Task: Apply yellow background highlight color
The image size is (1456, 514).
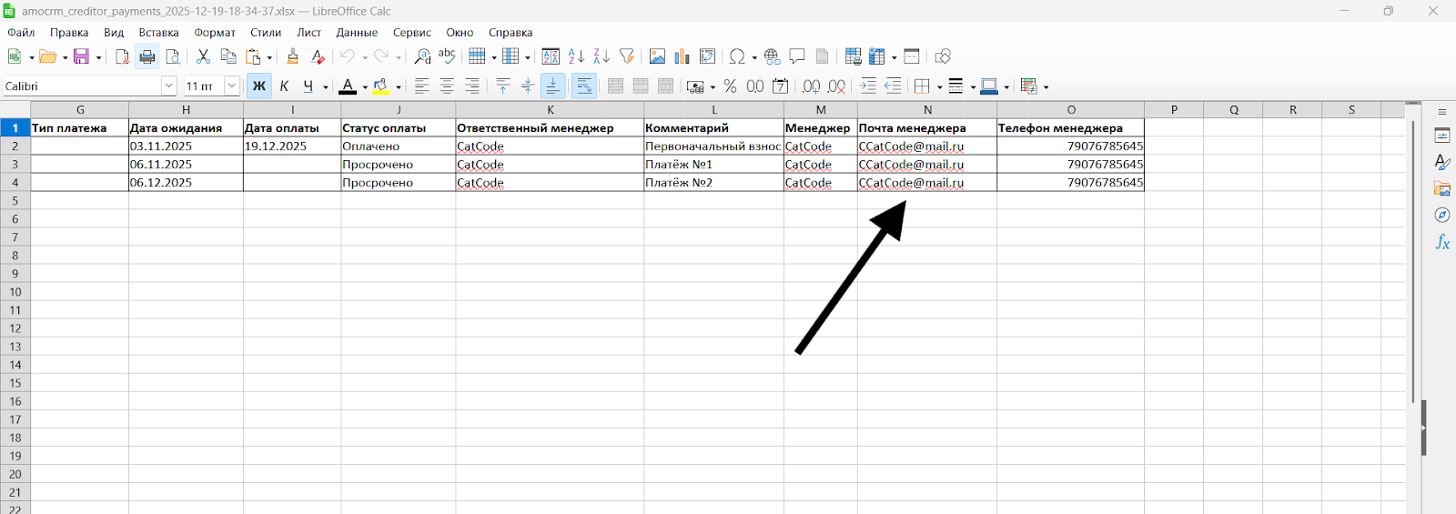Action: (x=381, y=86)
